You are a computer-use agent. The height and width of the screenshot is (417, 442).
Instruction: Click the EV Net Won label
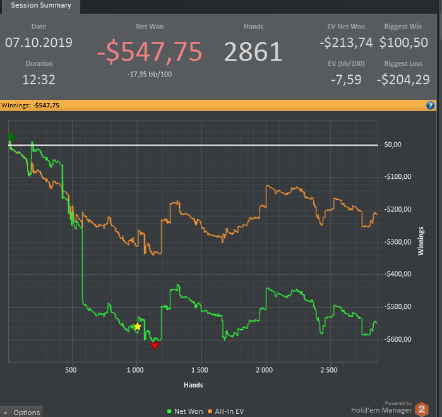tap(346, 27)
